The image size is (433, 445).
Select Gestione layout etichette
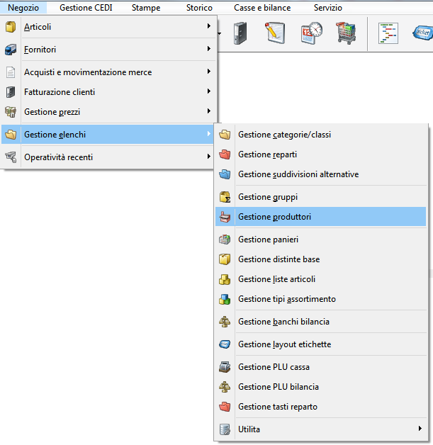pyautogui.click(x=284, y=344)
